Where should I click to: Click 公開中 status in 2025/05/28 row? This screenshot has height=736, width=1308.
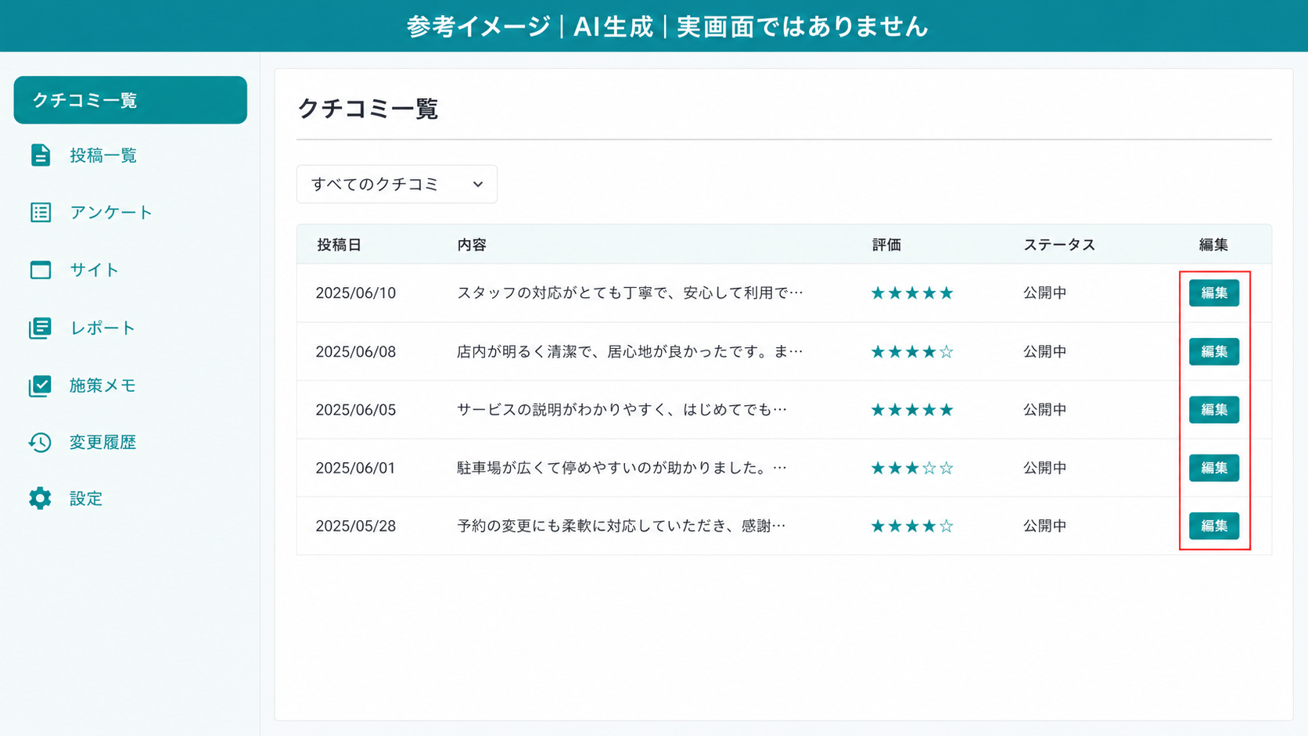[1045, 526]
